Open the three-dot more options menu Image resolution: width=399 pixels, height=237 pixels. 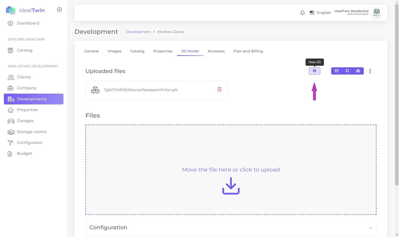click(370, 71)
